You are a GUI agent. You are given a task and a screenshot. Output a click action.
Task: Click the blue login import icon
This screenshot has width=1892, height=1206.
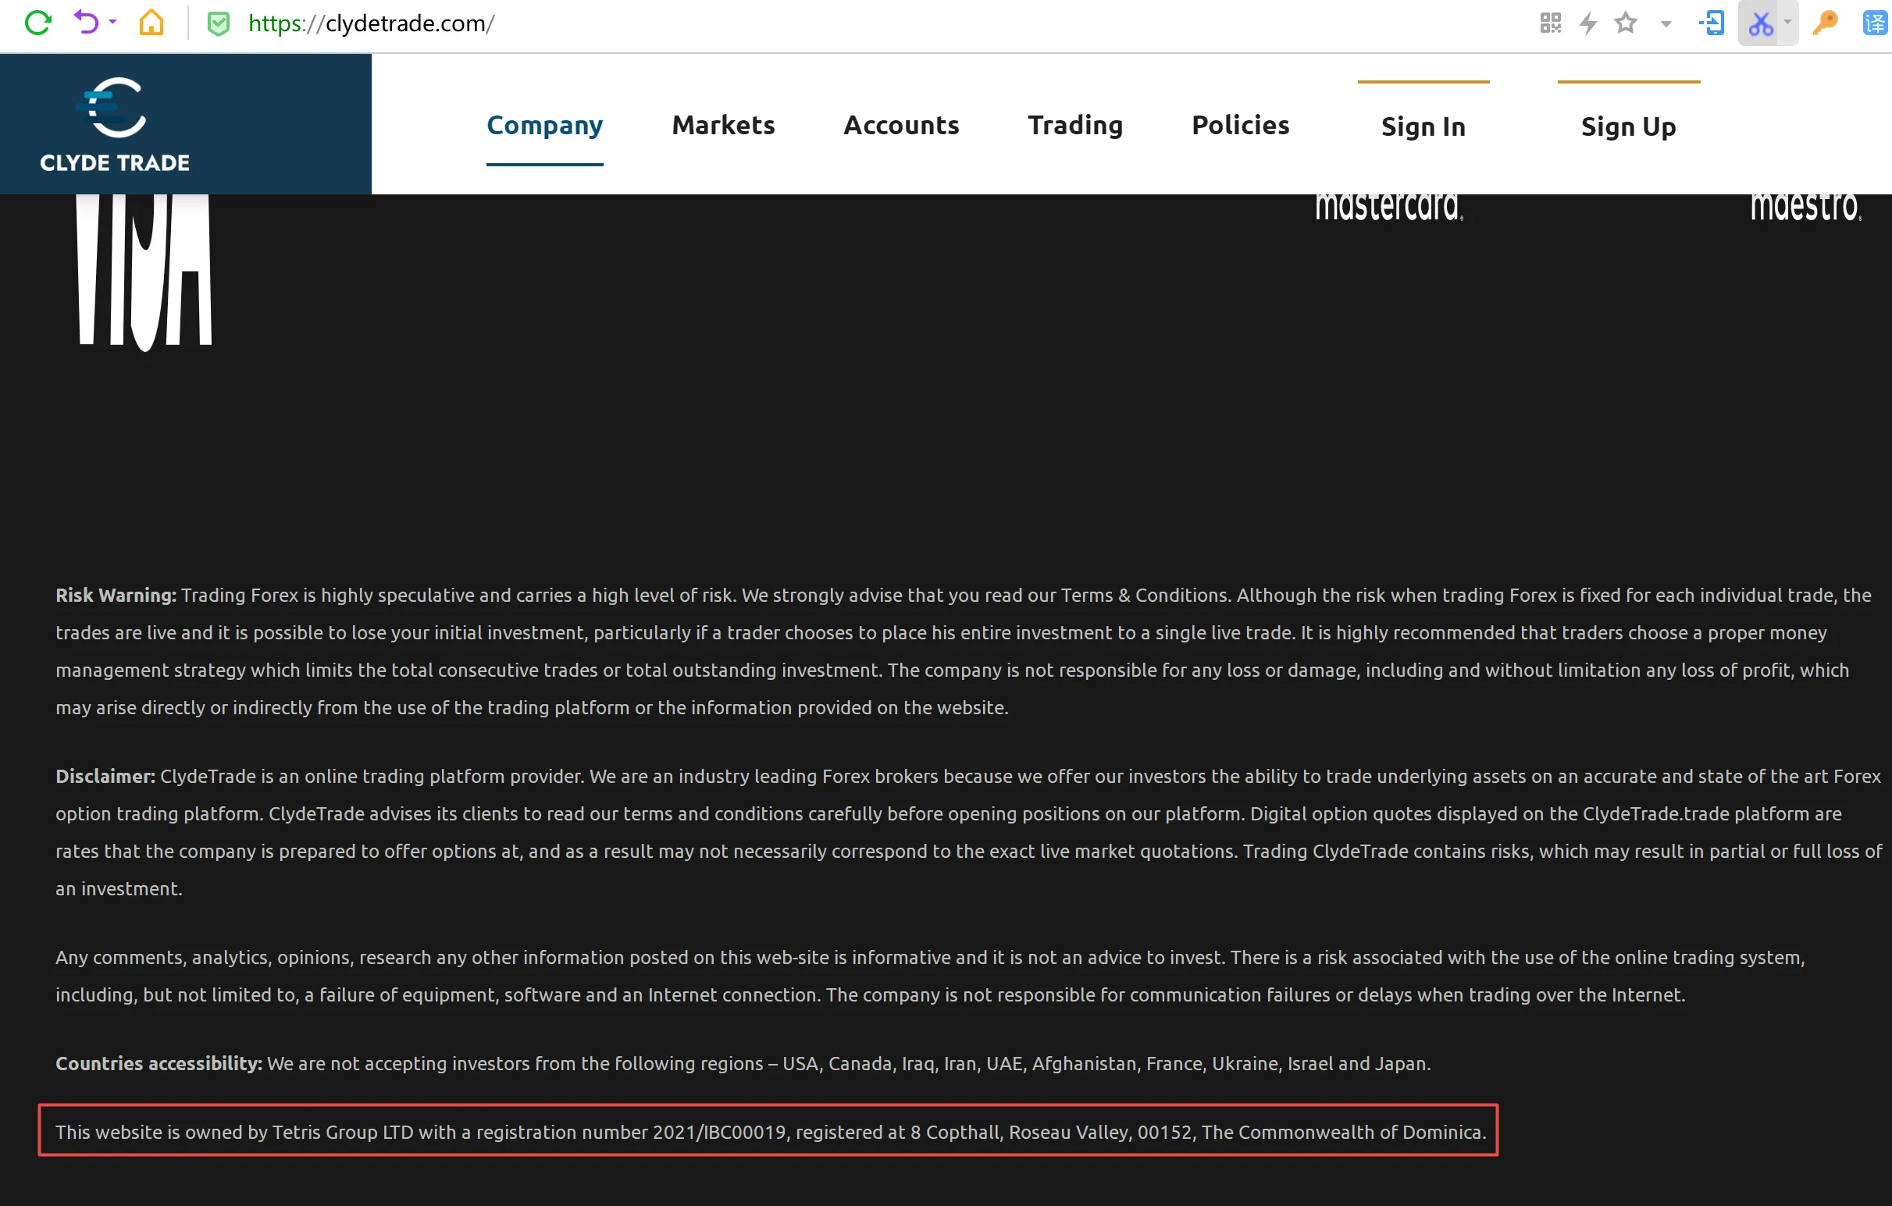click(1712, 23)
